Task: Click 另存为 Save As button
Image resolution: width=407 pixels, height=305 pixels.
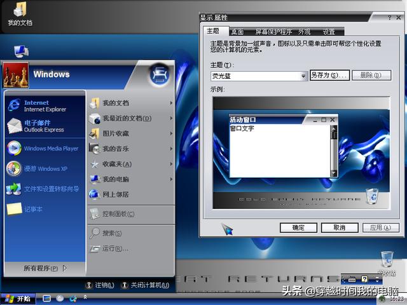Action: (x=329, y=76)
